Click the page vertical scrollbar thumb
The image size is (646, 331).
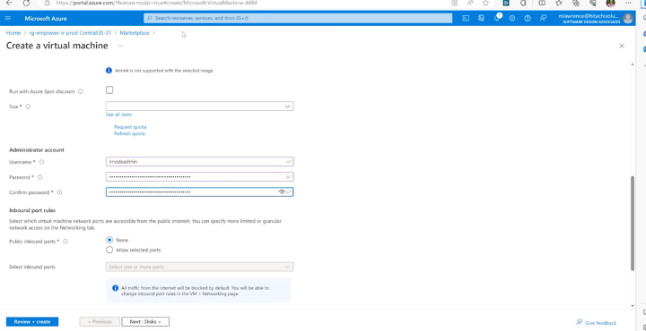pyautogui.click(x=633, y=224)
